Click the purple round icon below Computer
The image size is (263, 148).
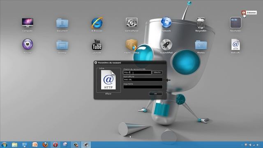(28, 44)
